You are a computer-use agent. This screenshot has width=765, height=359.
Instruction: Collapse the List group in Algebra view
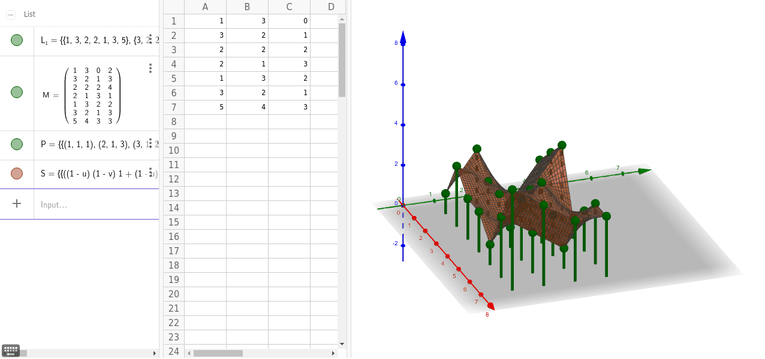coord(11,14)
